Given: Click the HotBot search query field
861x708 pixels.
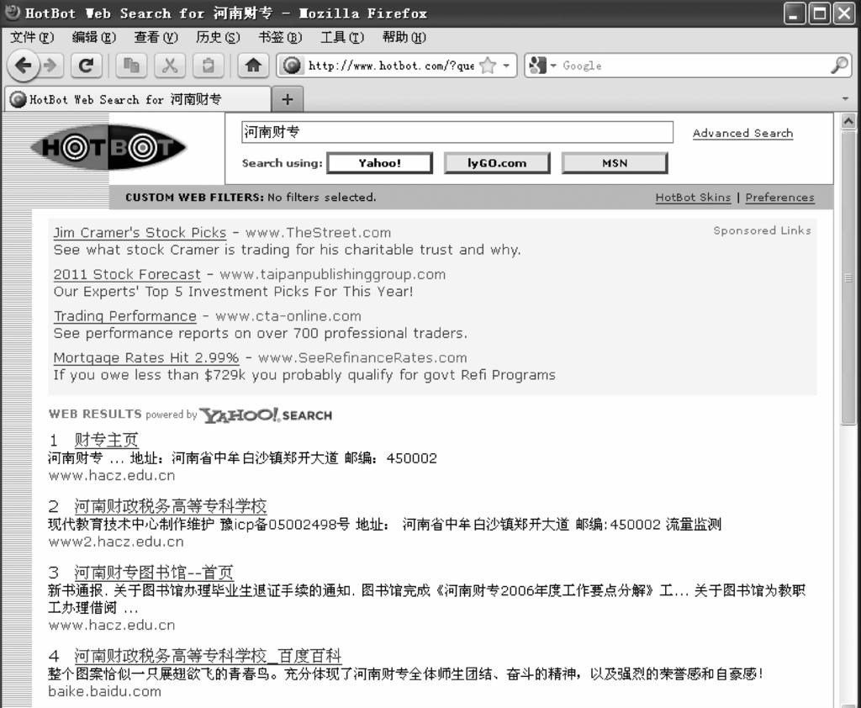Looking at the screenshot, I should tap(457, 132).
